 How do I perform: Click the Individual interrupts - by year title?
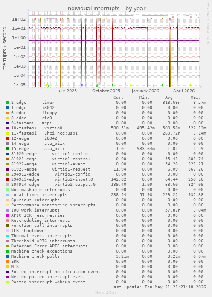pyautogui.click(x=106, y=9)
